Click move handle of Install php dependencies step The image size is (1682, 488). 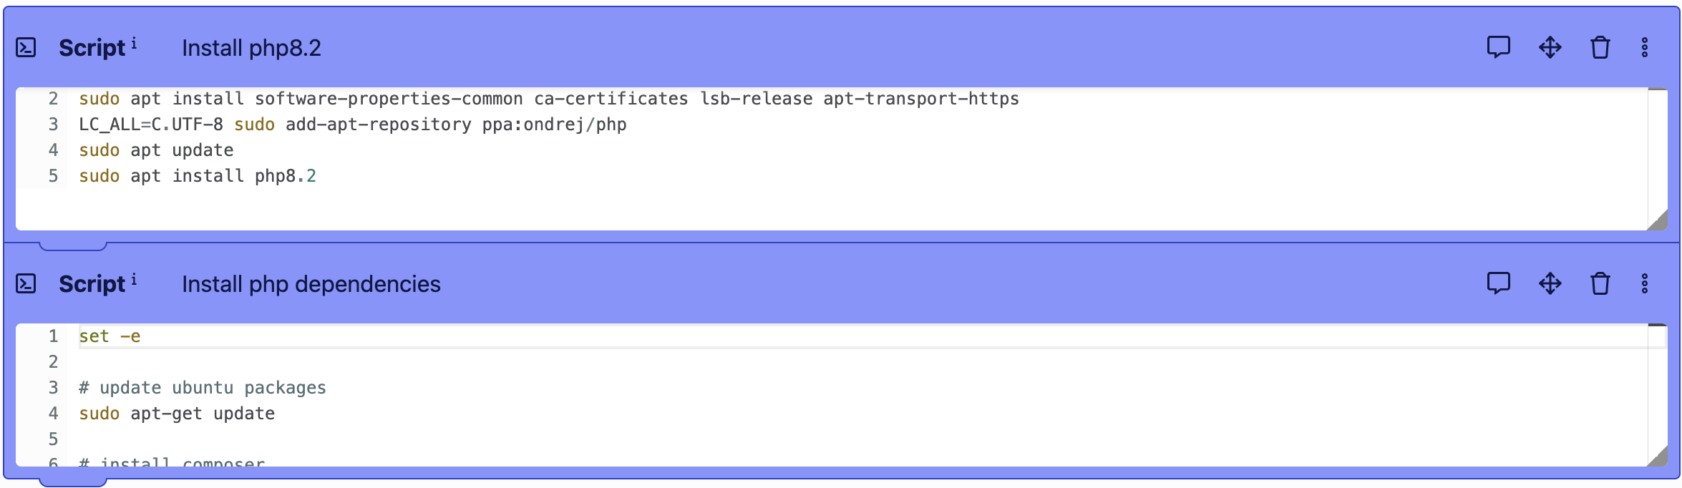(x=1550, y=283)
